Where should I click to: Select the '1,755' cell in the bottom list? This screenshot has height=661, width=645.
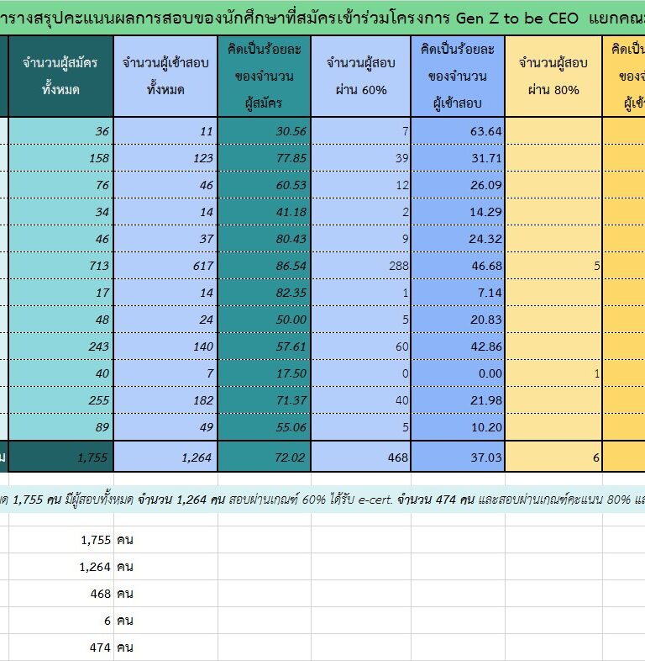[x=60, y=540]
